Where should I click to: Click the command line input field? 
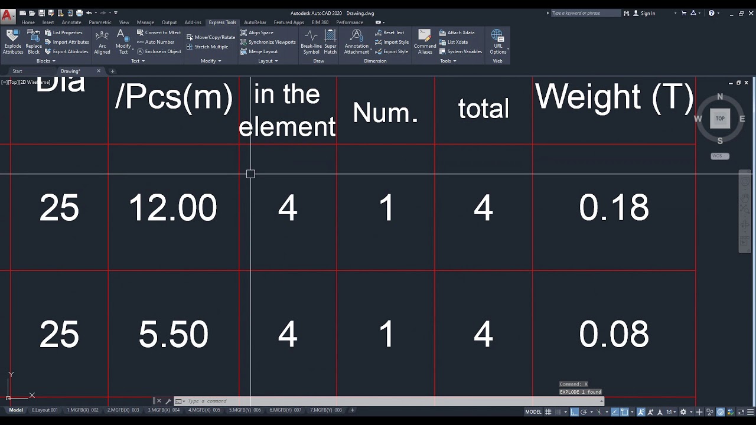click(390, 401)
